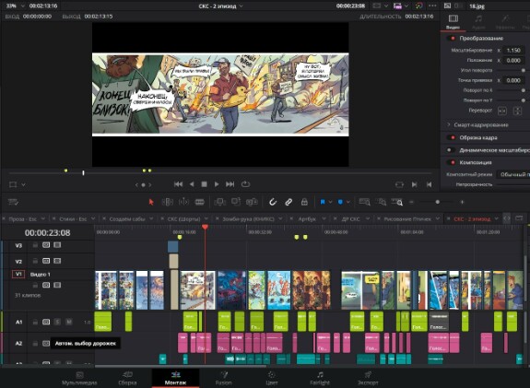The width and height of the screenshot is (530, 388).
Task: Edit the Положение X value field
Action: (513, 61)
